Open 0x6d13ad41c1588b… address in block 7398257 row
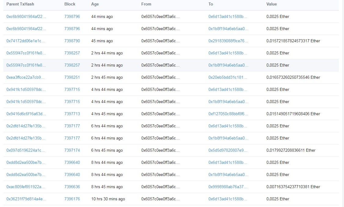This screenshot has width=344, height=207. [x=227, y=53]
